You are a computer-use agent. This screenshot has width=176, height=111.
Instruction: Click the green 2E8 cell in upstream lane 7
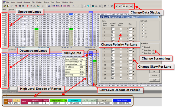(x=37, y=29)
